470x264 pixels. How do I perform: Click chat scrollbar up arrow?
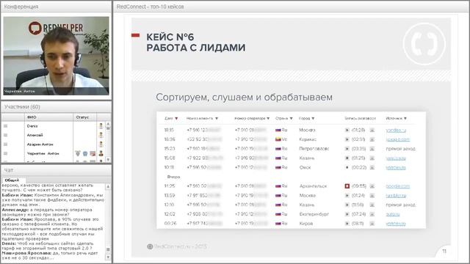coord(108,186)
